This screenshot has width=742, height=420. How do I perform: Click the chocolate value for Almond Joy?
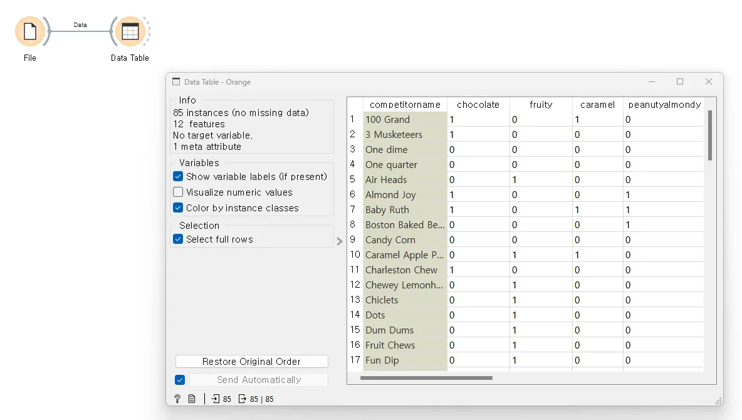click(x=478, y=194)
